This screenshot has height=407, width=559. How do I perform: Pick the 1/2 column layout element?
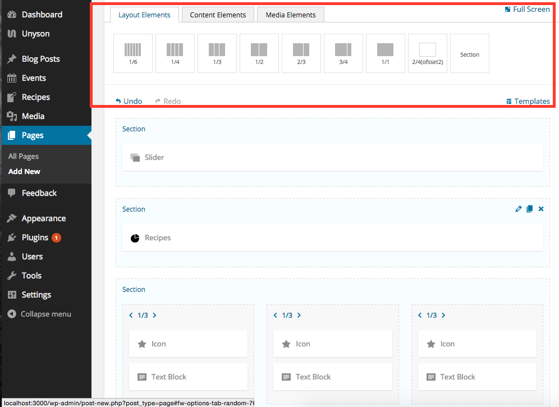(259, 53)
